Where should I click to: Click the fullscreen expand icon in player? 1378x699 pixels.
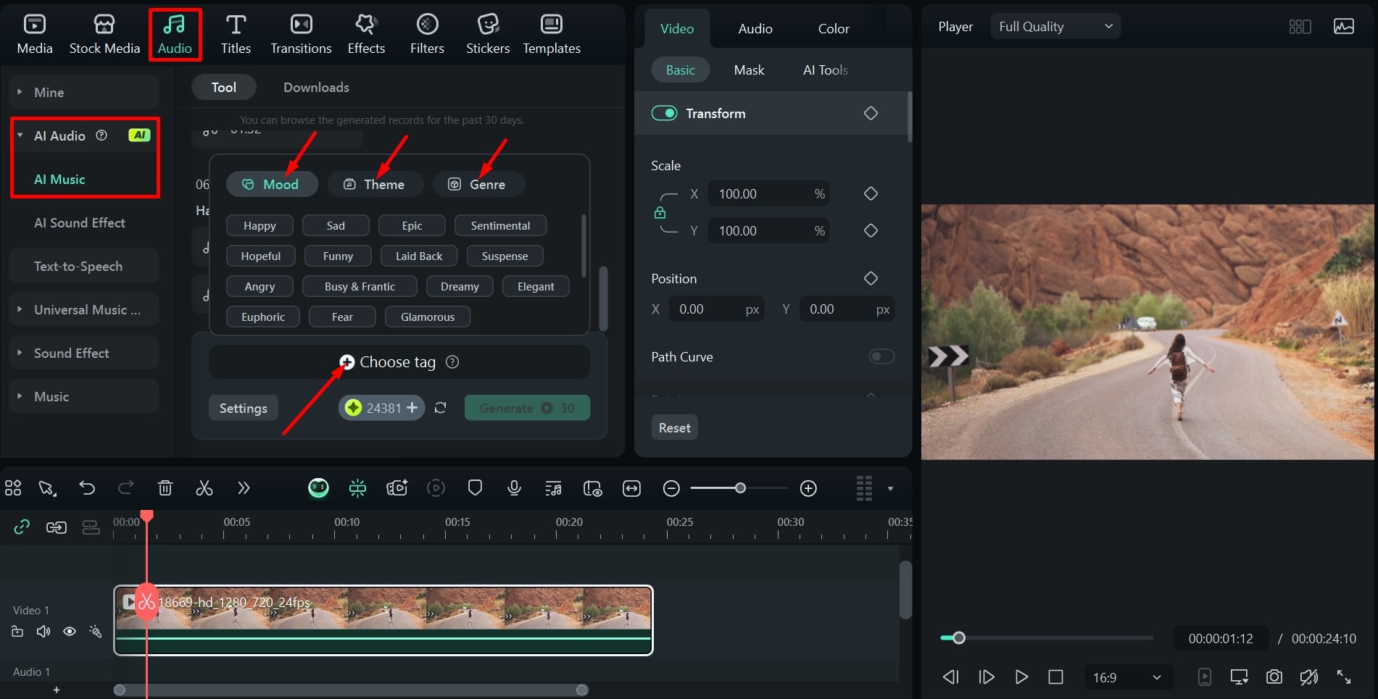pos(1344,677)
